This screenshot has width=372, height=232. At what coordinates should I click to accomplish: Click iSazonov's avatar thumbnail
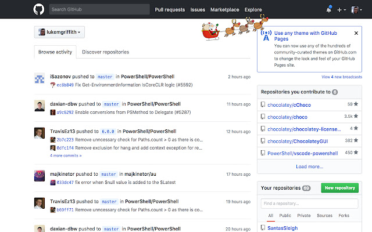pyautogui.click(x=40, y=78)
